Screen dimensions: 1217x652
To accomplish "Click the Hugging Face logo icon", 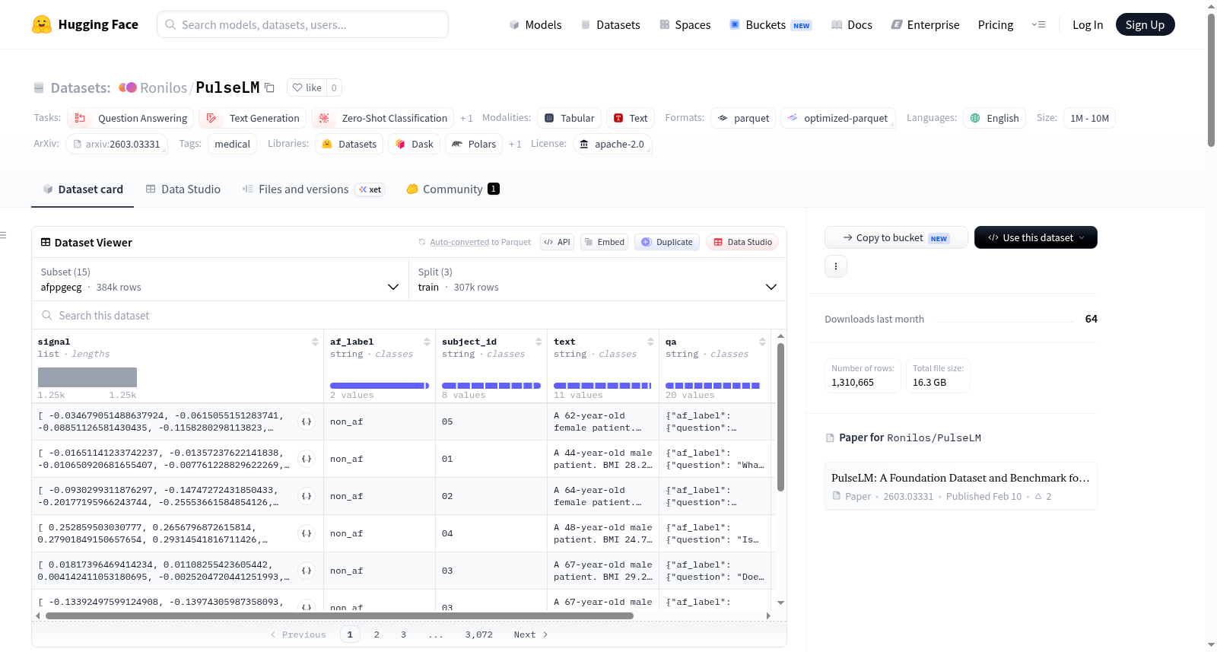I will pyautogui.click(x=42, y=24).
